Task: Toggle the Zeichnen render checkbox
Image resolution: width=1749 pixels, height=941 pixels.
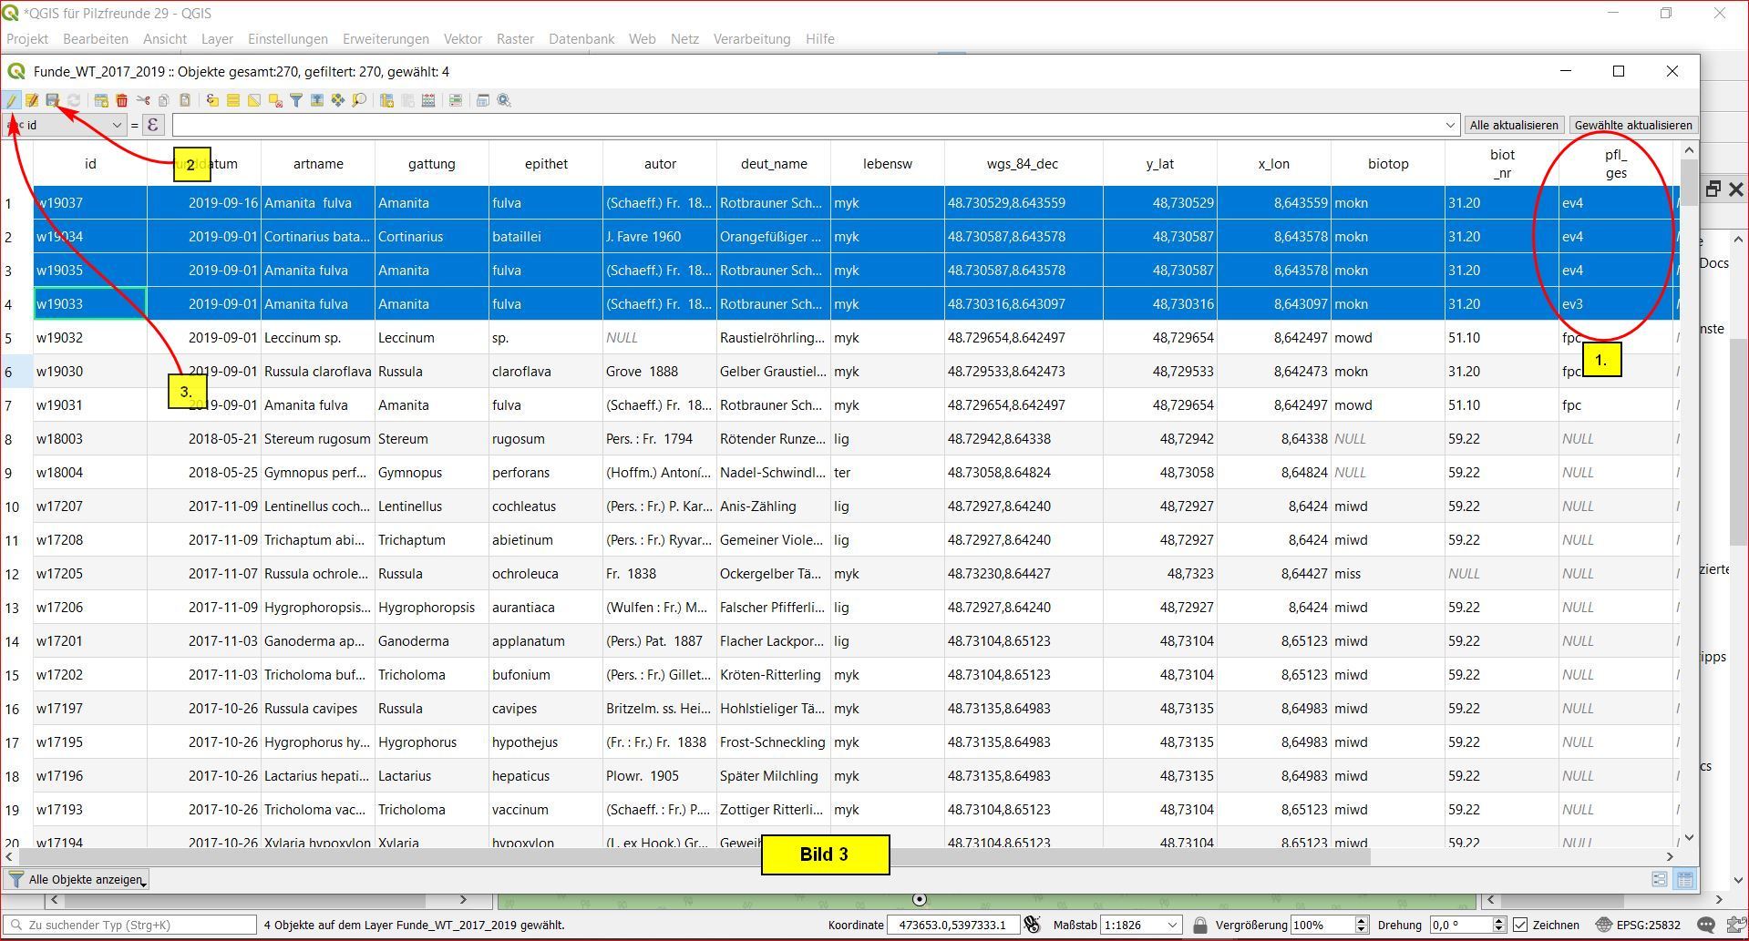Action: pos(1520,925)
